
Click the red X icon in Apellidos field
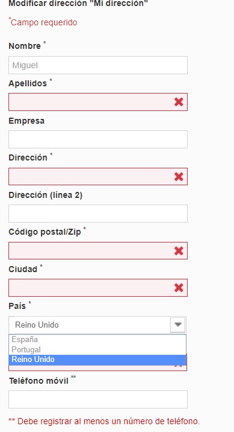[179, 102]
